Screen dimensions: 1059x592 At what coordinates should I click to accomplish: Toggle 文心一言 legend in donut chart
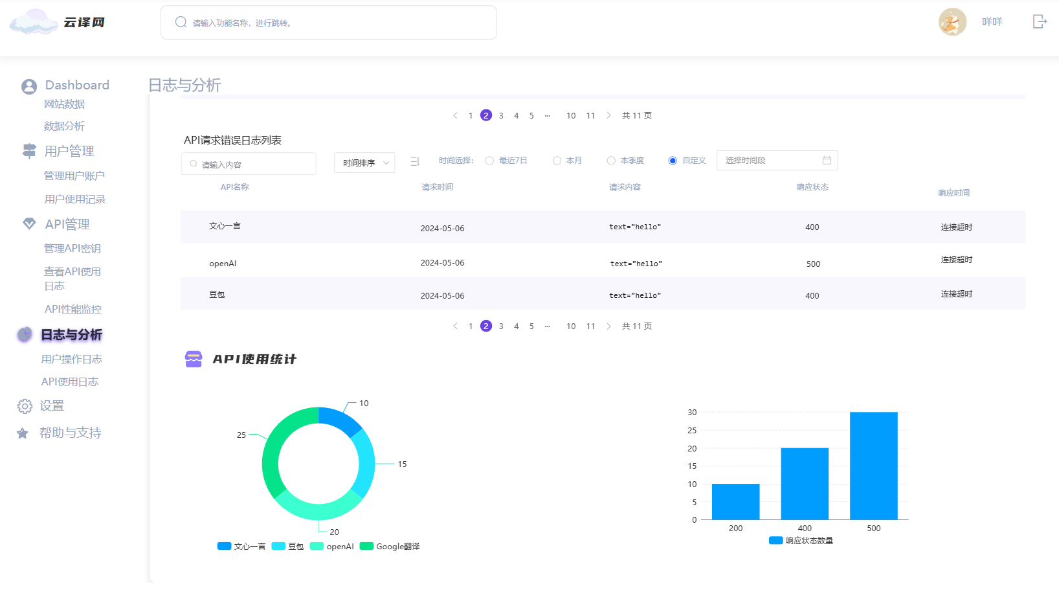tap(241, 546)
